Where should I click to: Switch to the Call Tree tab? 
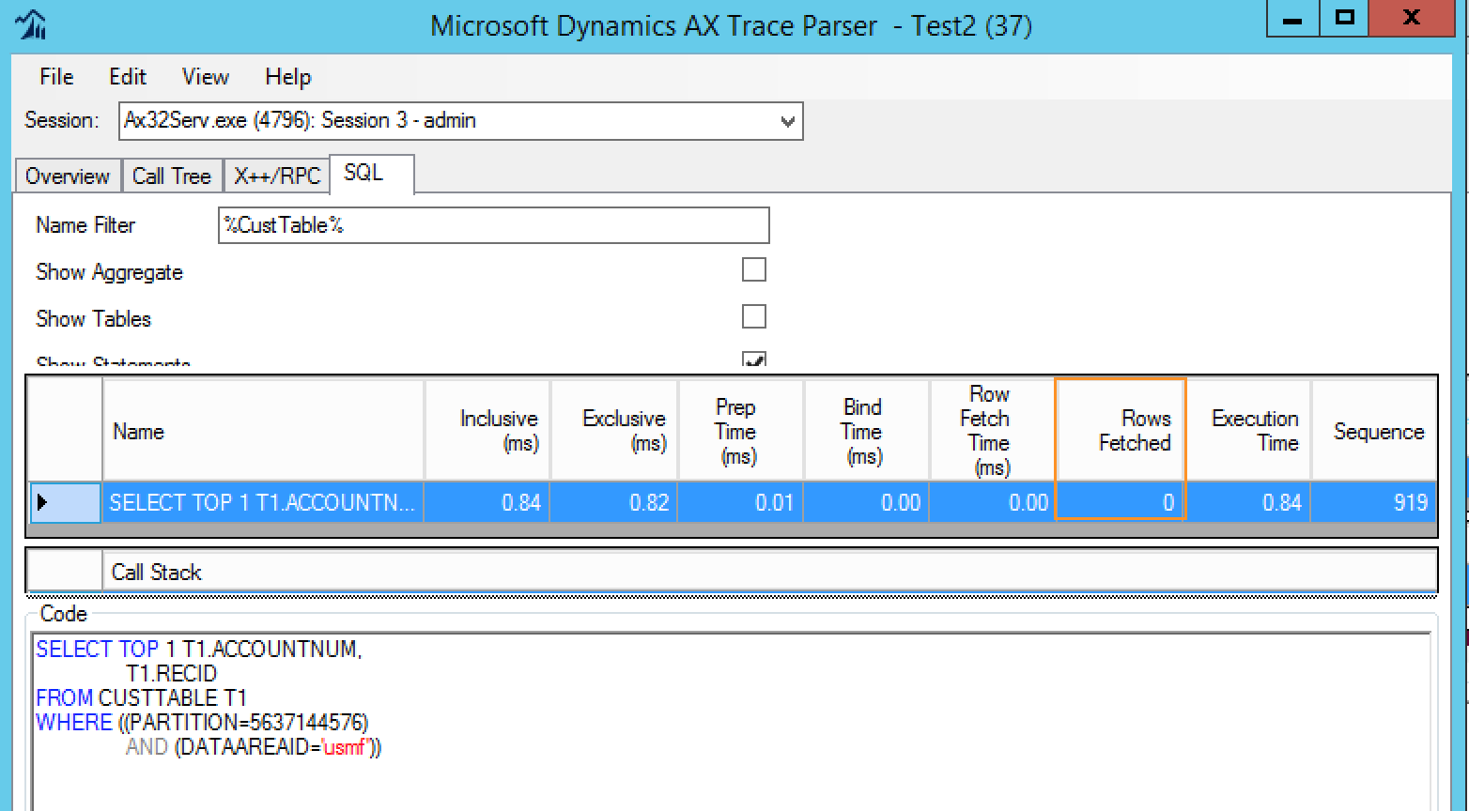(x=172, y=176)
